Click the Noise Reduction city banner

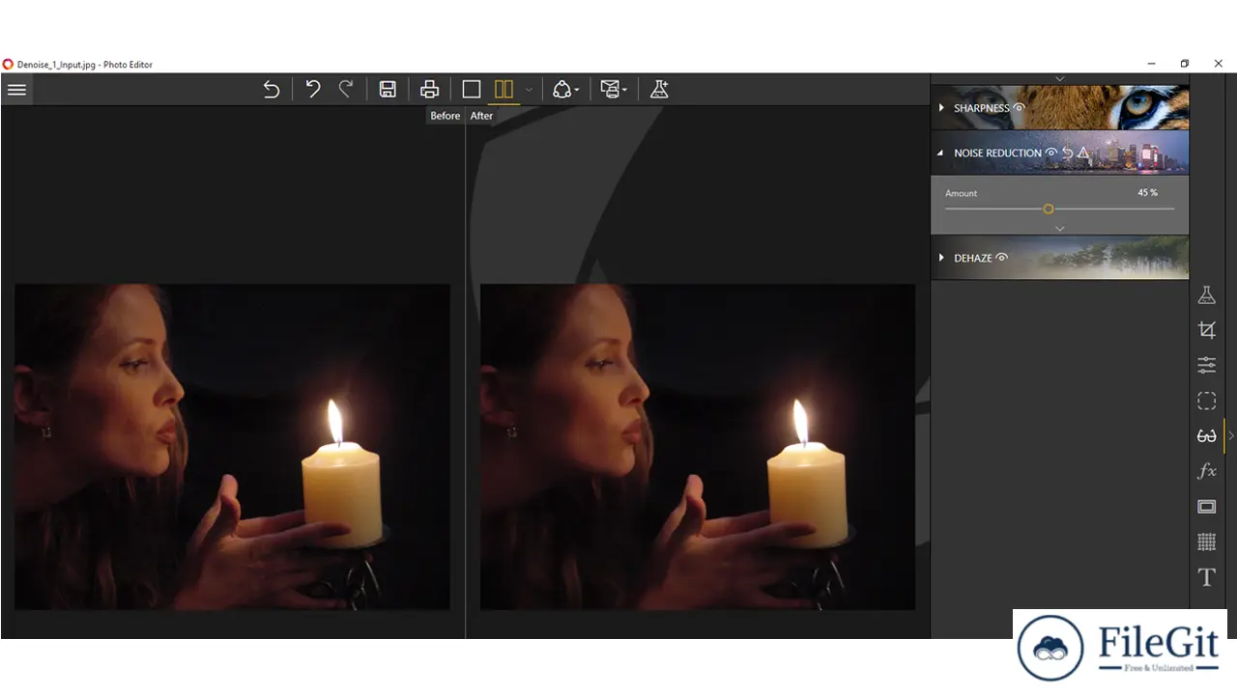1060,153
